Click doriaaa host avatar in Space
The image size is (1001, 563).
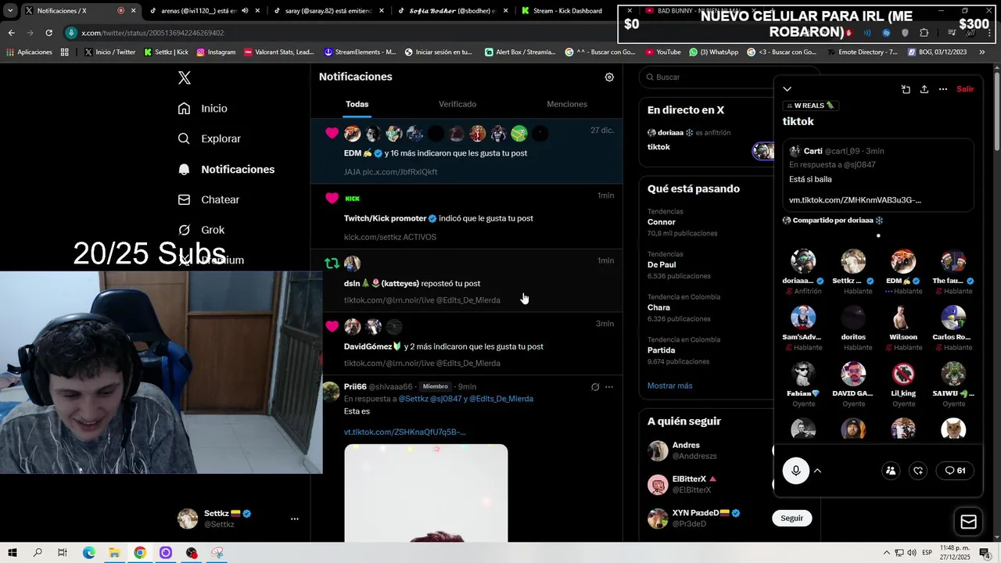tap(803, 261)
